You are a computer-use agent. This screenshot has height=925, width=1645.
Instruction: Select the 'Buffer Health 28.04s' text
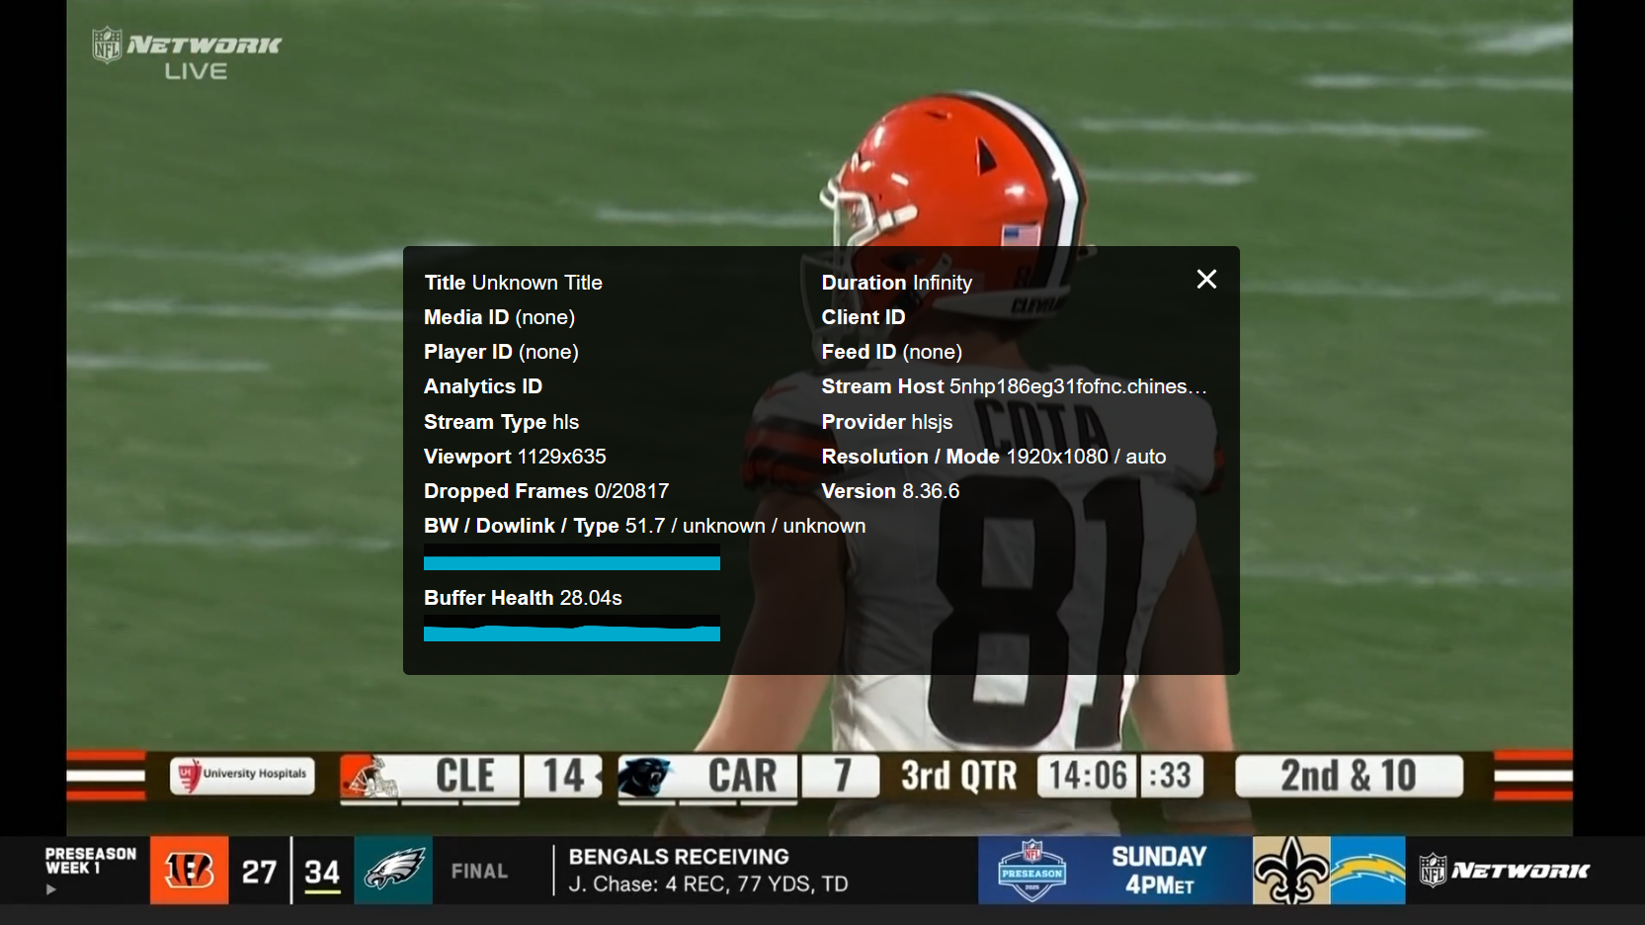click(x=523, y=598)
